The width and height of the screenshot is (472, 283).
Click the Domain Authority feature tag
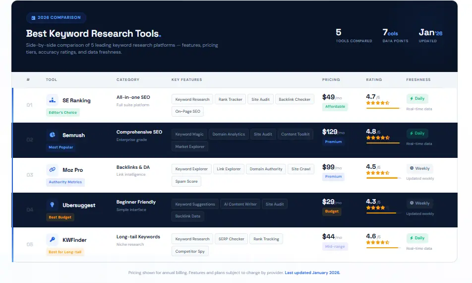click(266, 169)
